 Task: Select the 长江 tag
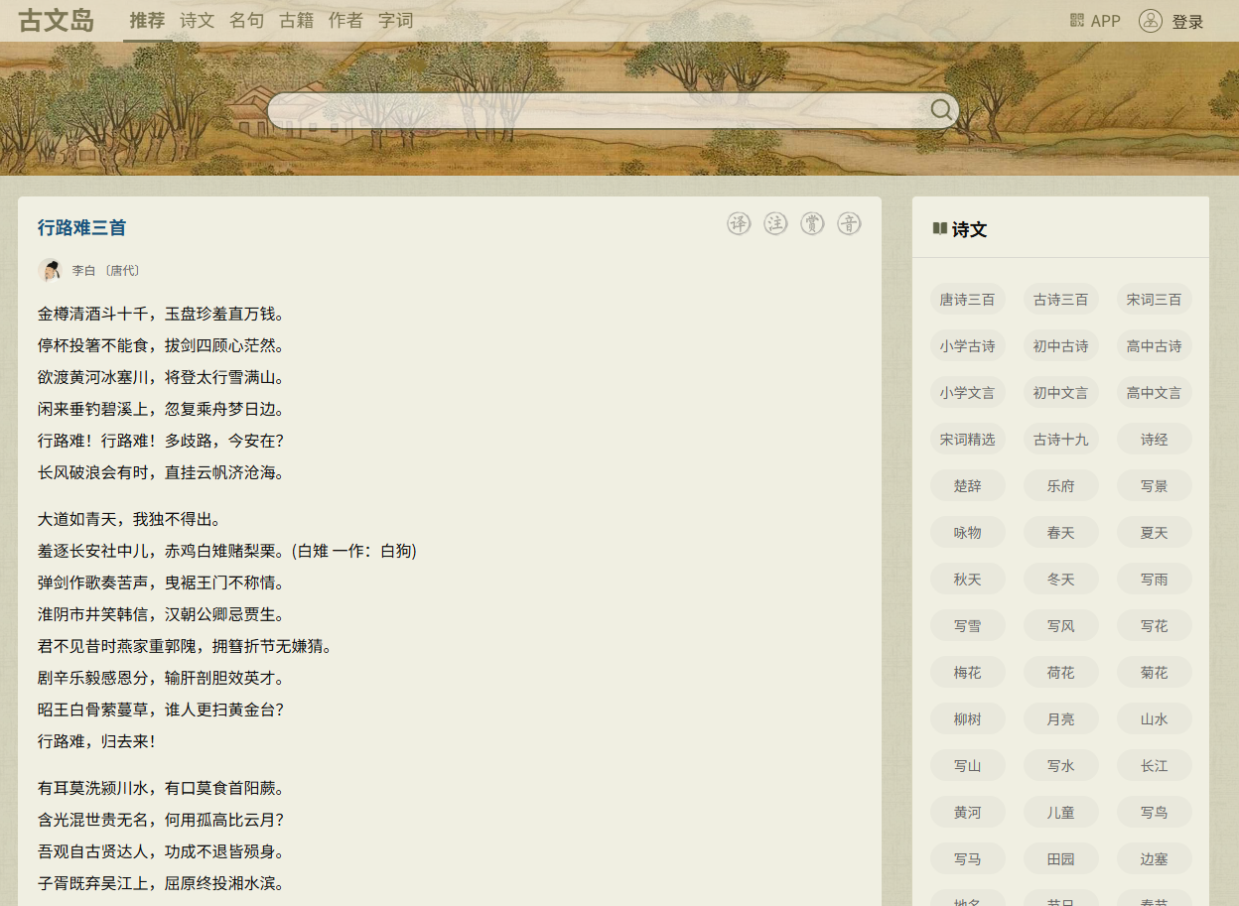click(x=1155, y=766)
